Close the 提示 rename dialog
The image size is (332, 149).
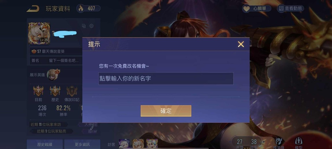241,44
